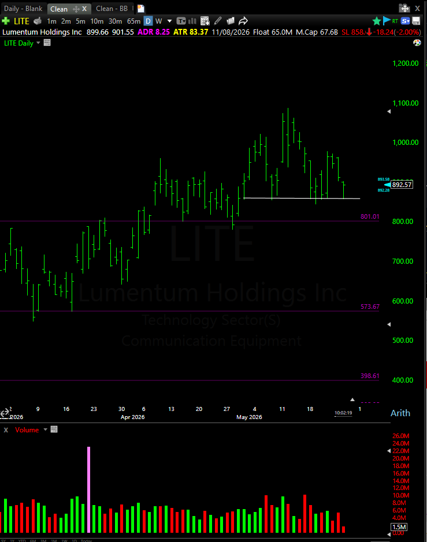The image size is (427, 542).
Task: Open grid icon next to LITE Daily
Action: 47,43
